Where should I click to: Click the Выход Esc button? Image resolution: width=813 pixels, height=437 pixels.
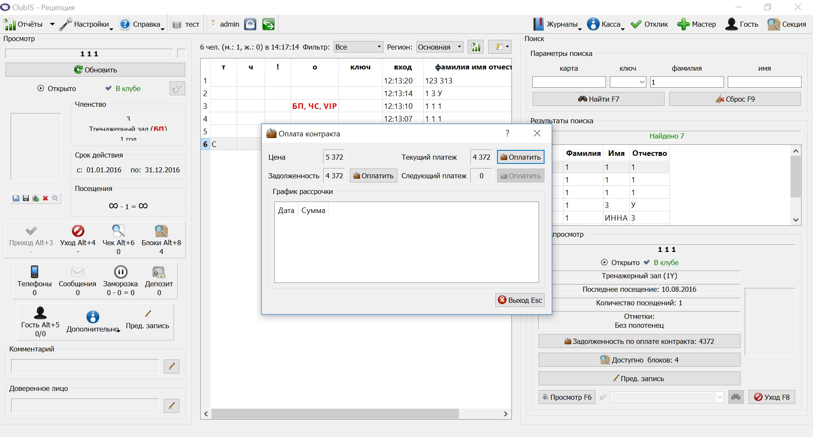[x=520, y=300]
